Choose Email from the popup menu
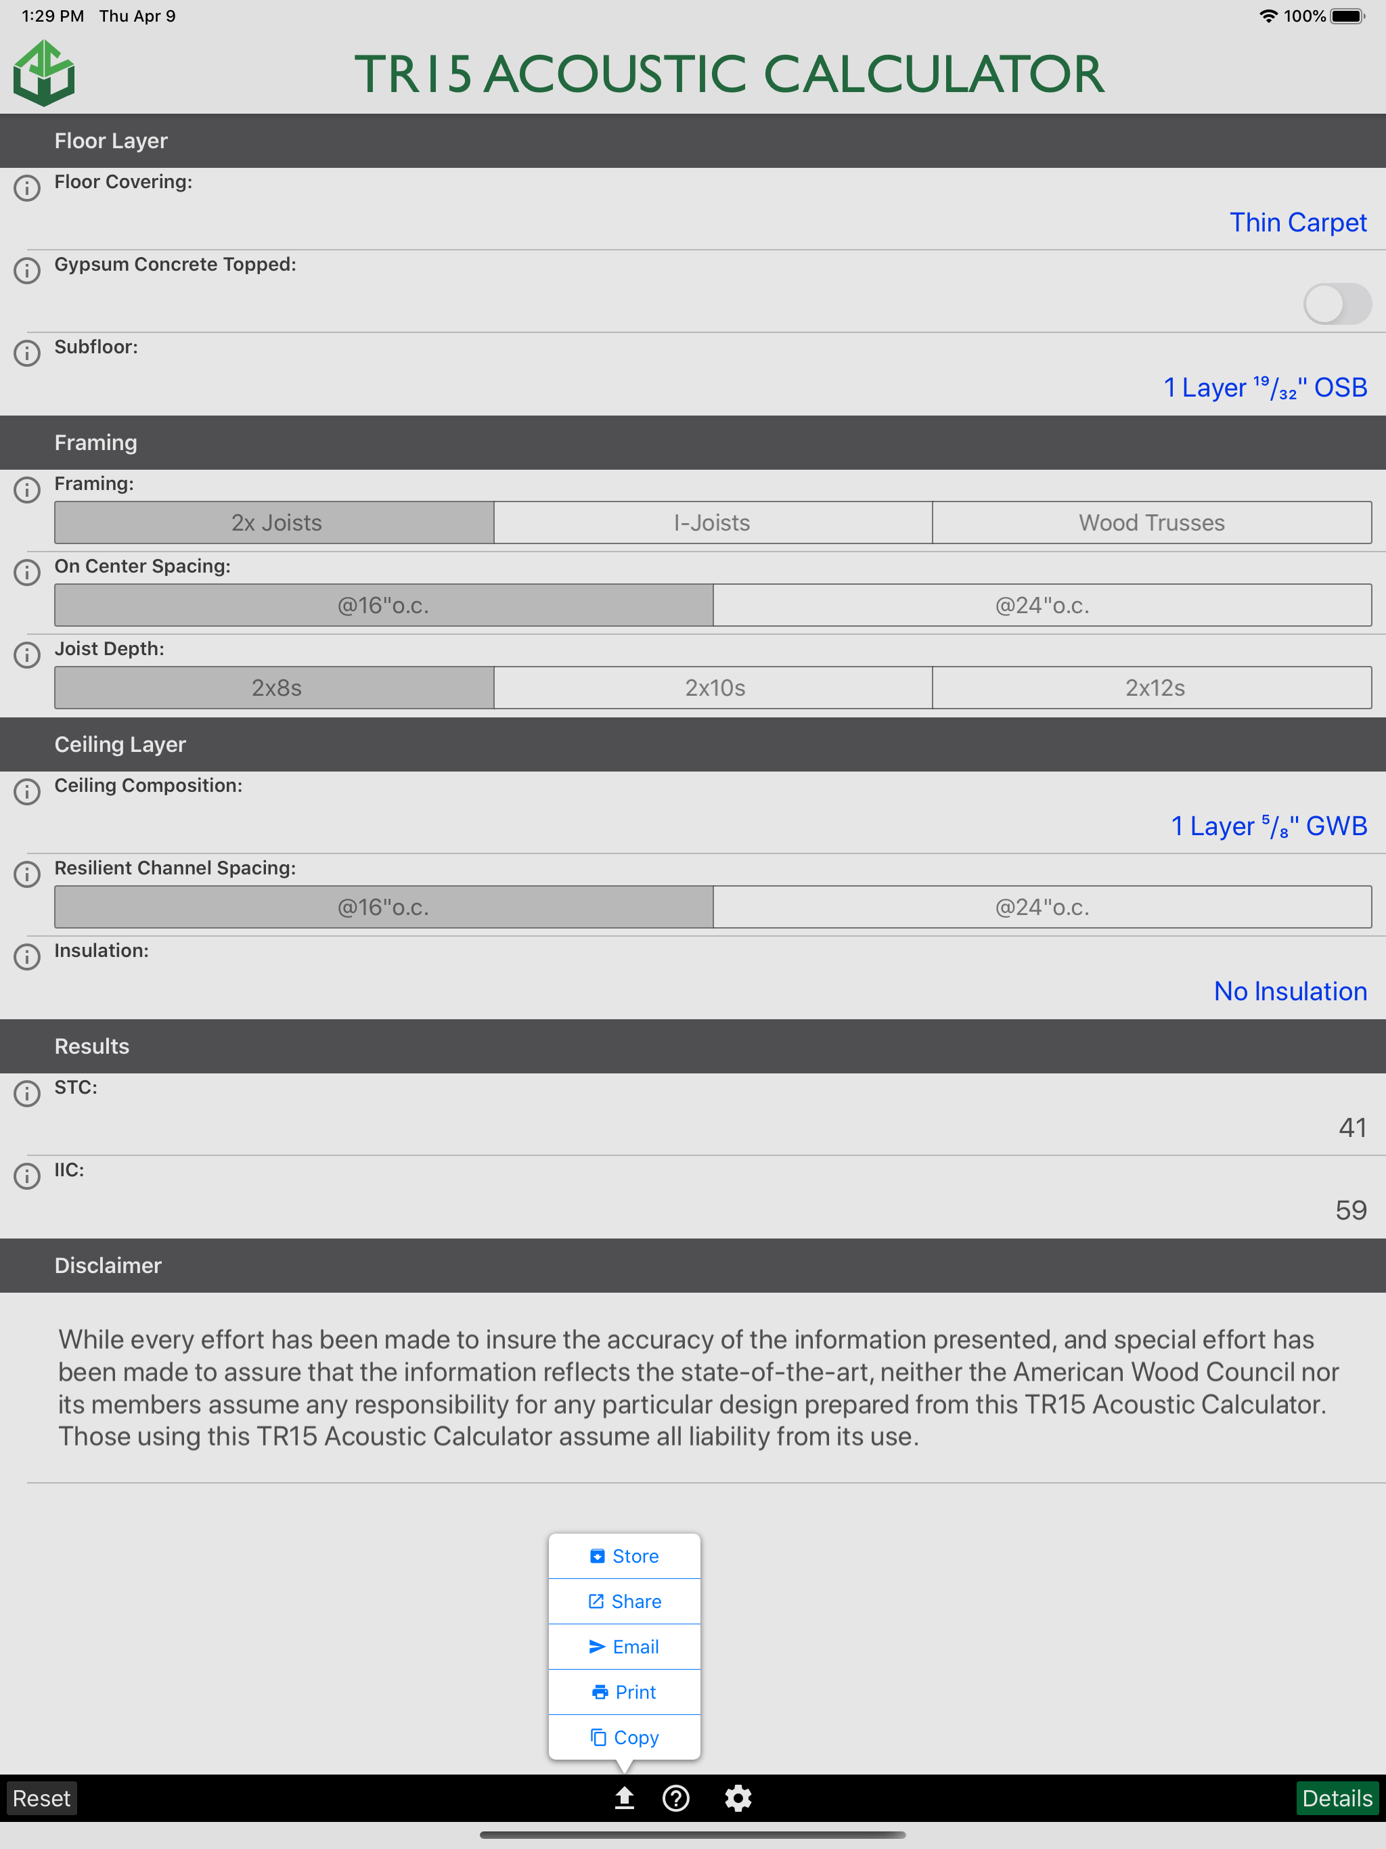This screenshot has width=1386, height=1849. point(625,1646)
